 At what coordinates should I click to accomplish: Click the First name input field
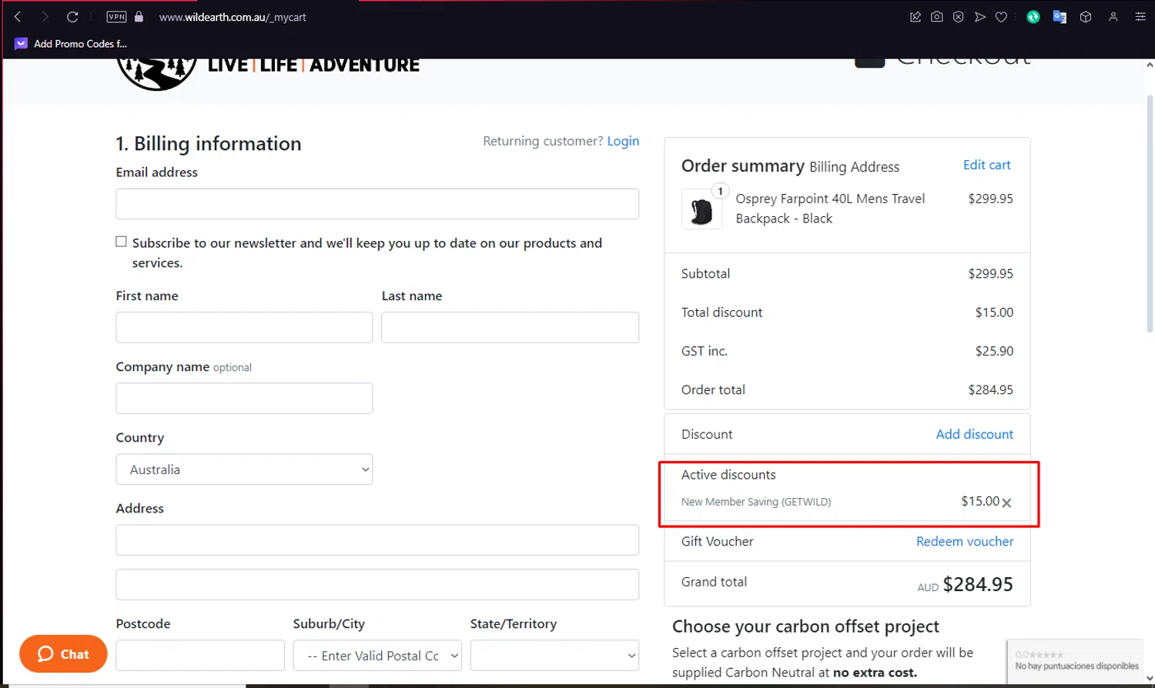pos(244,327)
